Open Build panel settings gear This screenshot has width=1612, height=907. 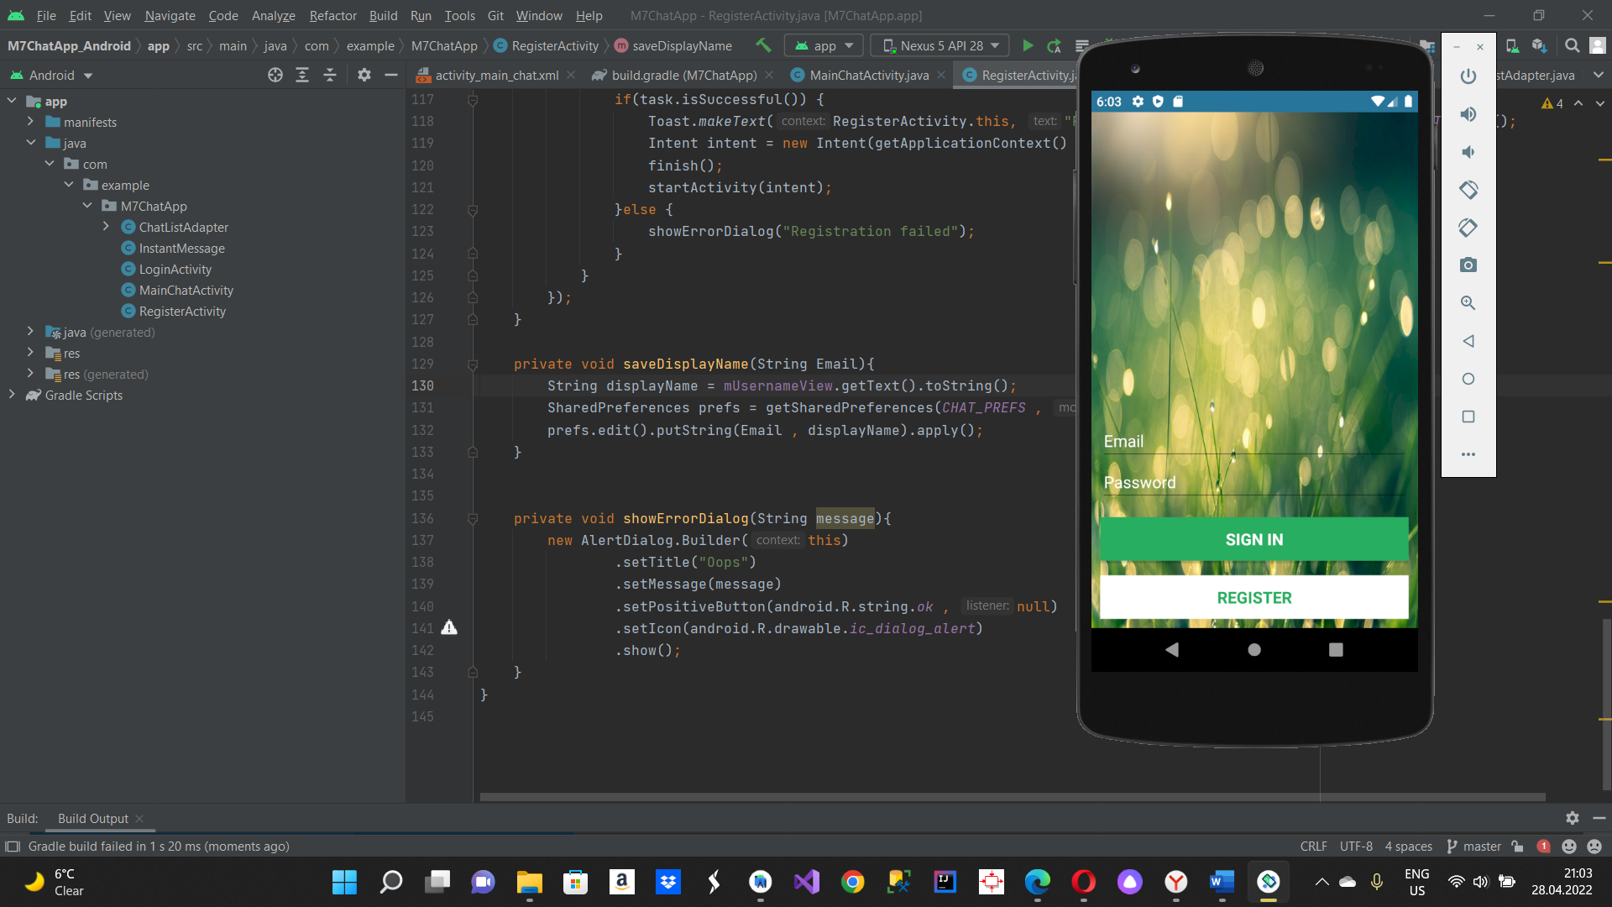(x=1573, y=818)
